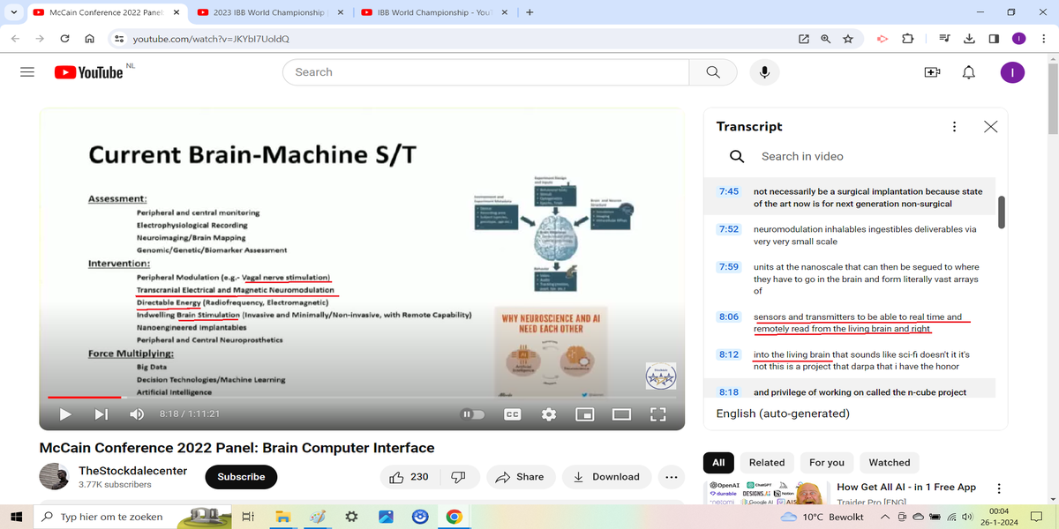Toggle theater mode view
This screenshot has height=529, width=1059.
(621, 414)
